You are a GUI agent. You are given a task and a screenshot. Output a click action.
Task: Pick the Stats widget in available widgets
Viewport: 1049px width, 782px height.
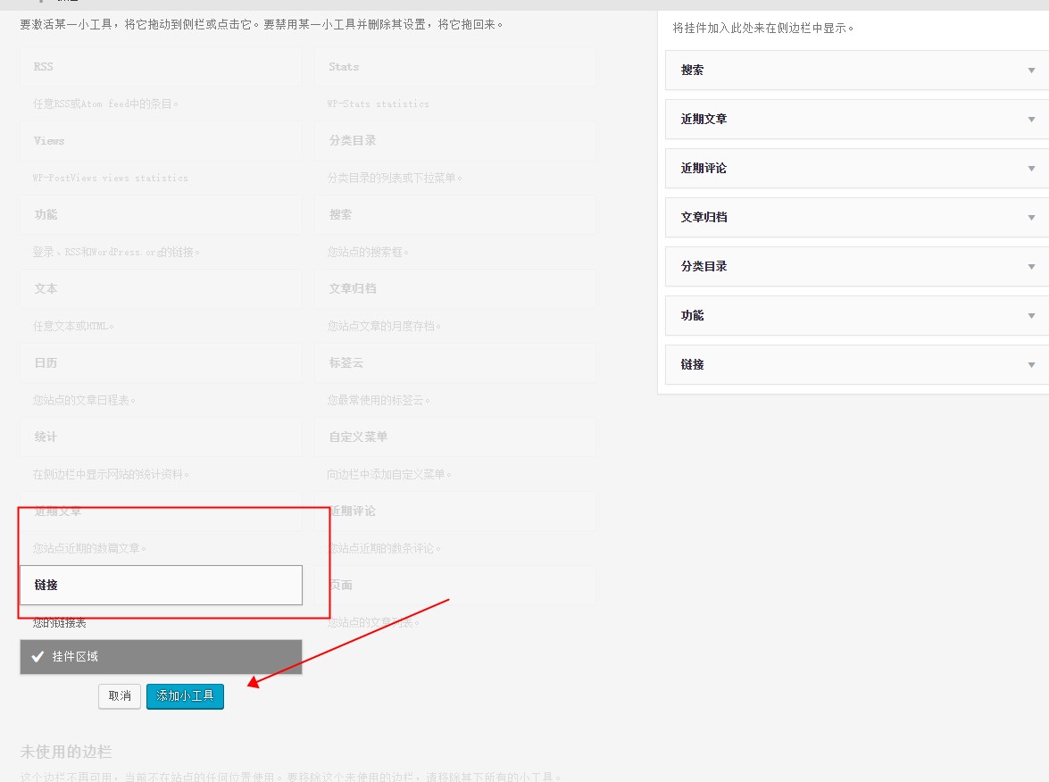(455, 67)
